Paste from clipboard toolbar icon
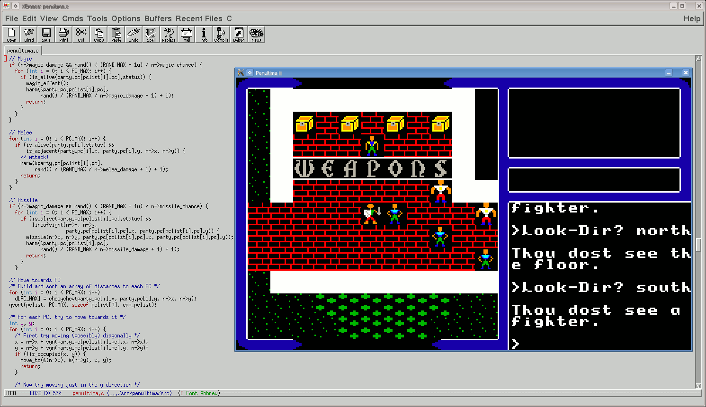This screenshot has width=706, height=407. 116,35
